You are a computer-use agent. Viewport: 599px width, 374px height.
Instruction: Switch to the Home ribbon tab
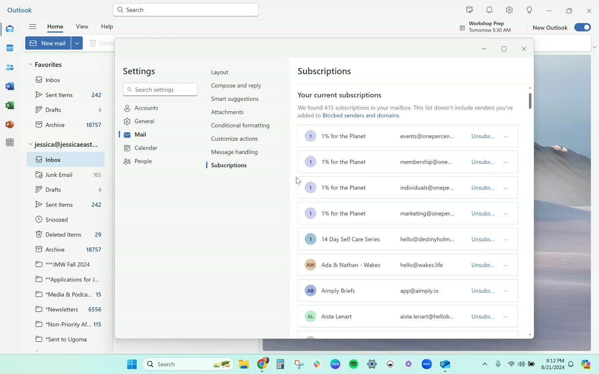(x=55, y=27)
